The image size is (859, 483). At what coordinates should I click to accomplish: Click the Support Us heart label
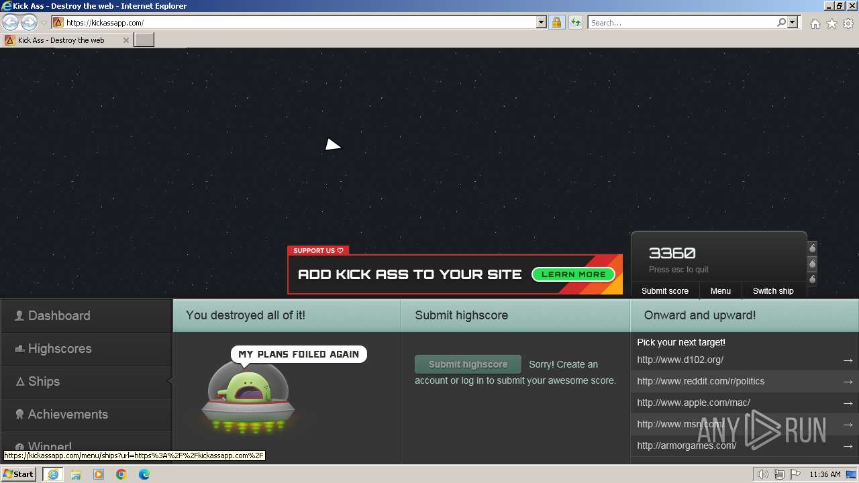[318, 250]
